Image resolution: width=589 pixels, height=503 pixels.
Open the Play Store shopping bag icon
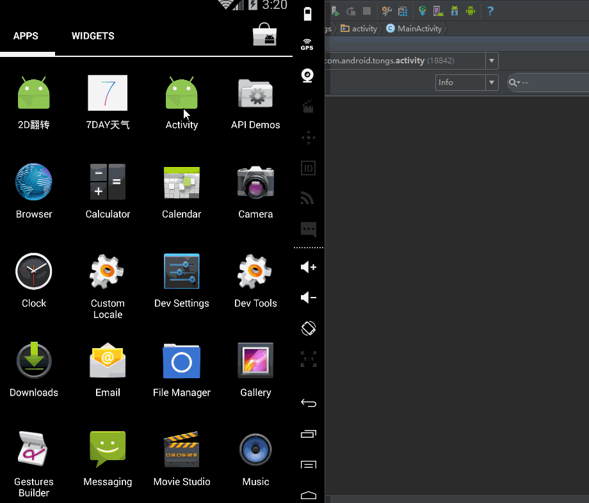[x=264, y=35]
